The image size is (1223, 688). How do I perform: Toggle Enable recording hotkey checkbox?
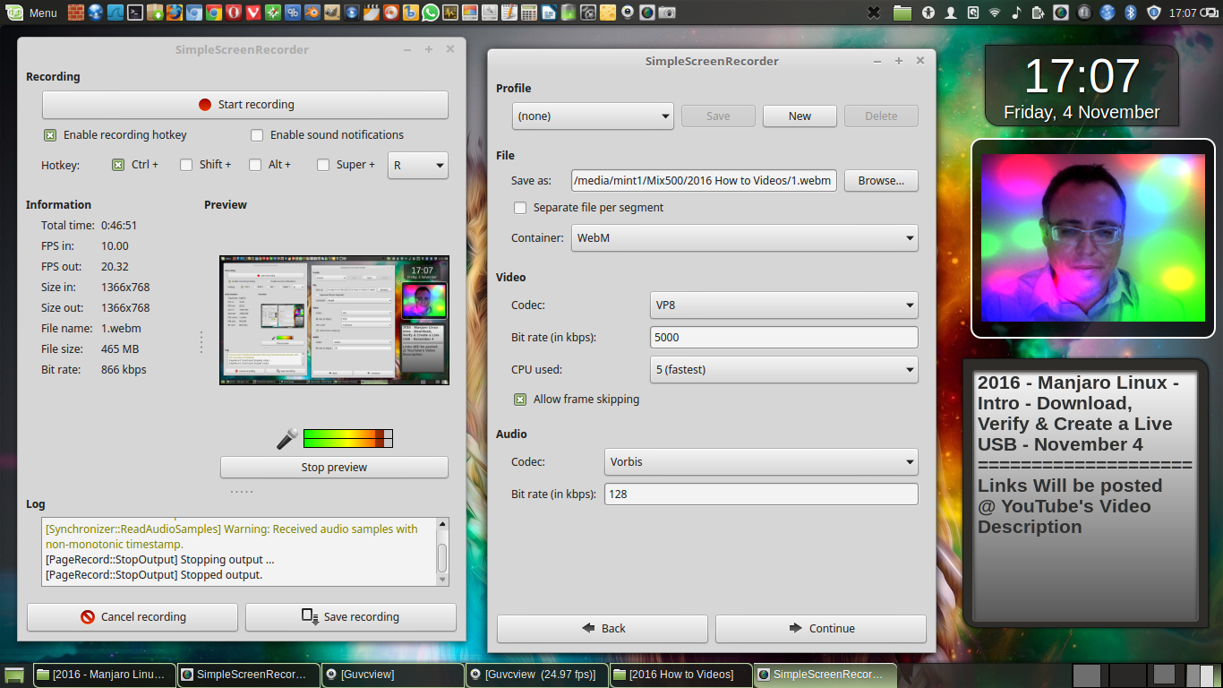[x=50, y=135]
